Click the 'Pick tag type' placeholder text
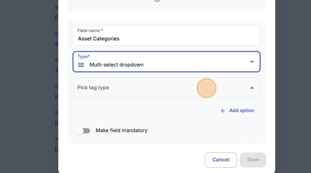 93,88
